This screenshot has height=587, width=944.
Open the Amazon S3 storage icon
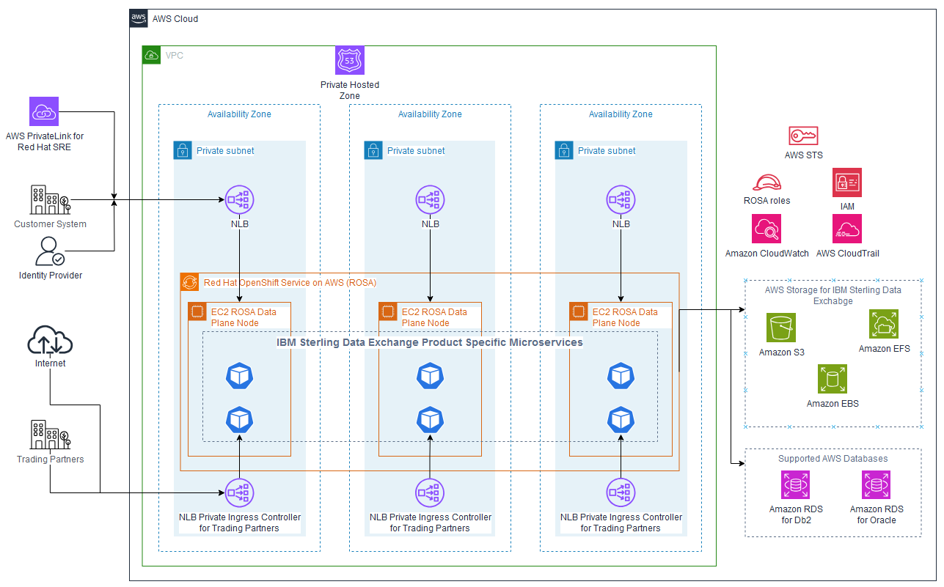click(780, 328)
